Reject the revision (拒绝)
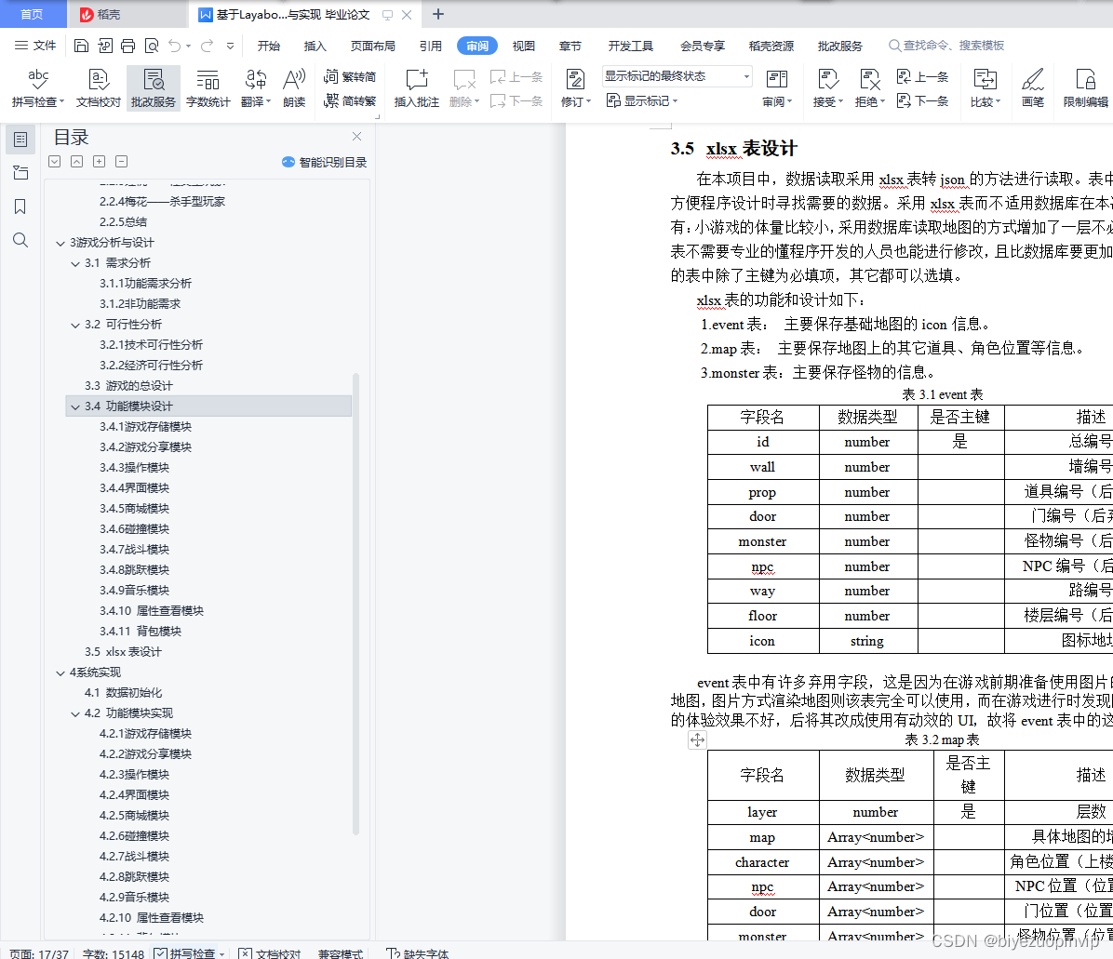 coord(869,88)
